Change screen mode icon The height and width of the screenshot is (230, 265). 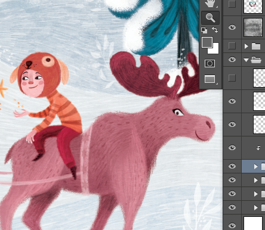[210, 79]
